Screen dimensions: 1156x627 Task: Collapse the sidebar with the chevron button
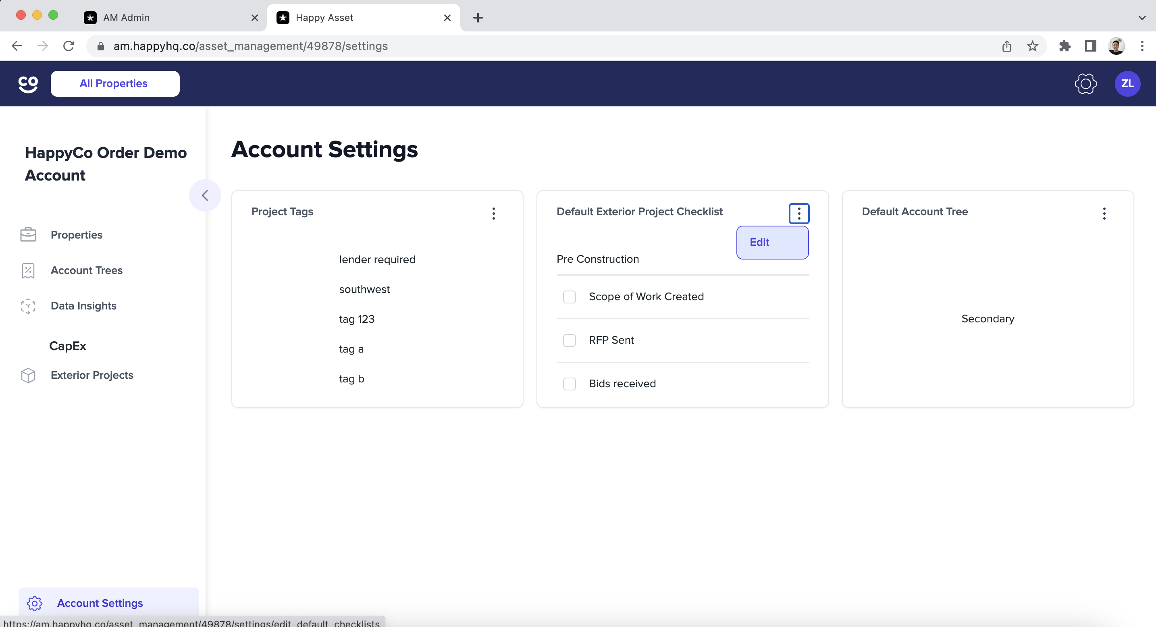point(205,195)
